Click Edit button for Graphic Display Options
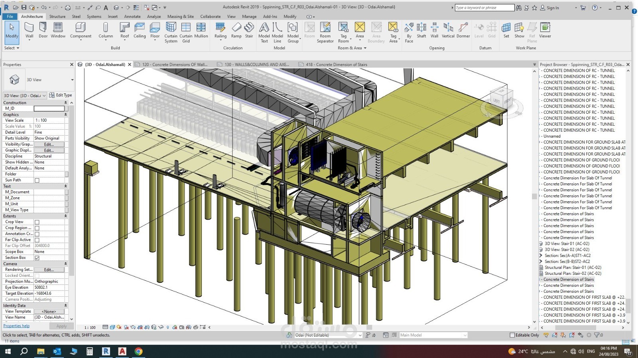The image size is (638, 358). pyautogui.click(x=49, y=150)
